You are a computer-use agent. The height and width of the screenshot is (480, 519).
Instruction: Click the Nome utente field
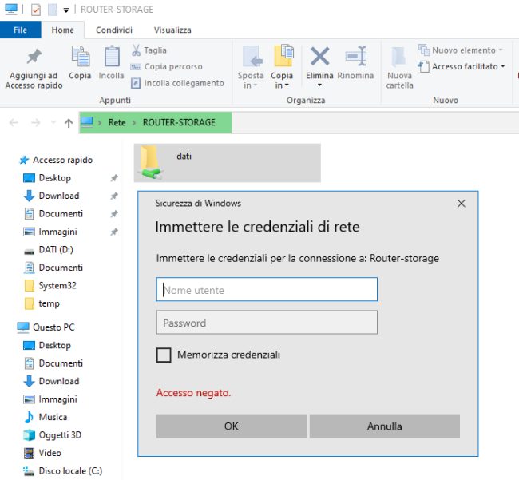point(267,289)
